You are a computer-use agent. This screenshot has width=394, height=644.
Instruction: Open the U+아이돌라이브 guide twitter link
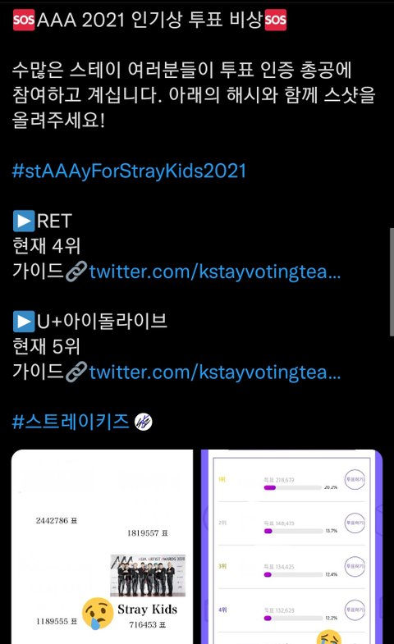click(215, 372)
